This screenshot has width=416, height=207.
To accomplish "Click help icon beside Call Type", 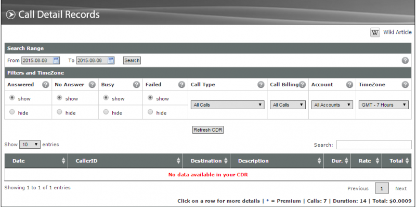I will point(261,85).
